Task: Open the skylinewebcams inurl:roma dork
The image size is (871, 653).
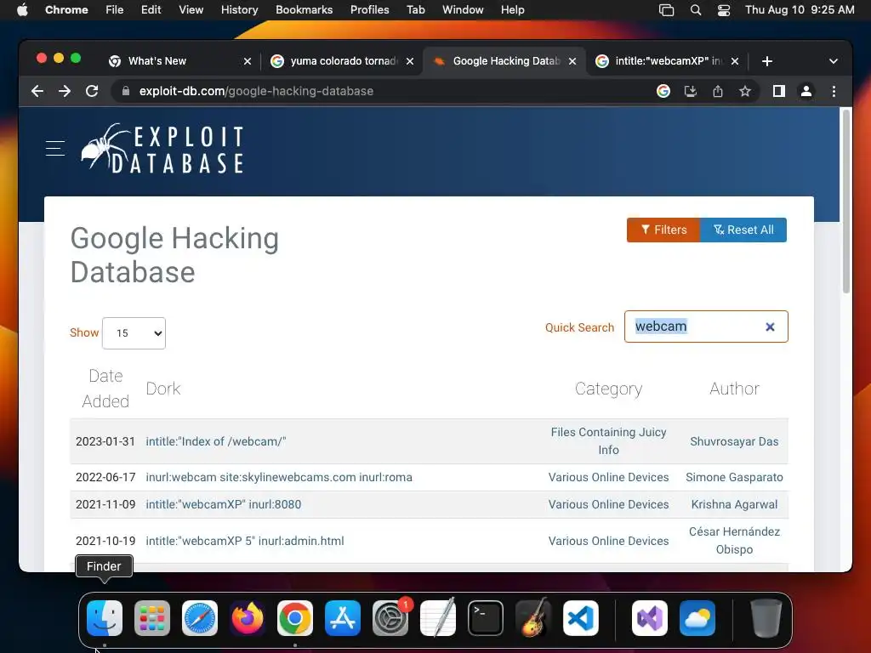Action: click(x=279, y=477)
